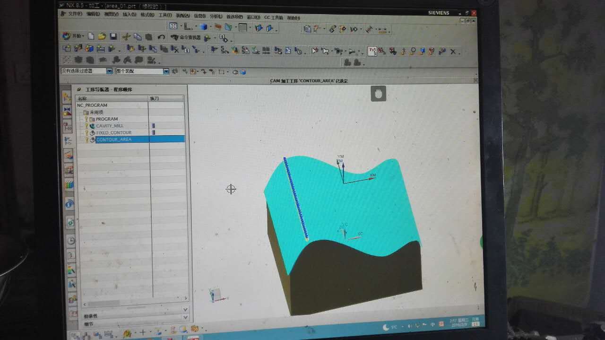
Task: Open the 工具(T) menu
Action: pos(165,15)
